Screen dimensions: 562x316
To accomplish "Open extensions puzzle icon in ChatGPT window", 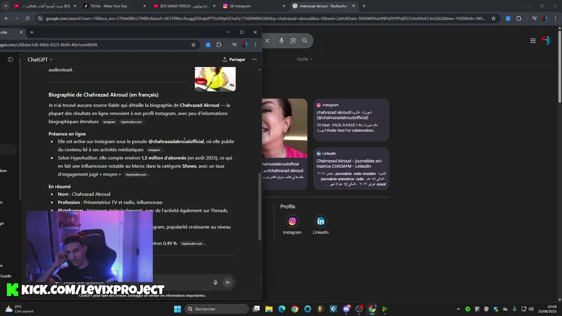I will (219, 45).
